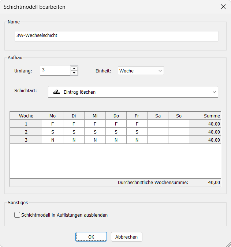231x247 pixels.
Task: Close the Schichtmodell bearbeiten dialog
Action: [x=223, y=7]
